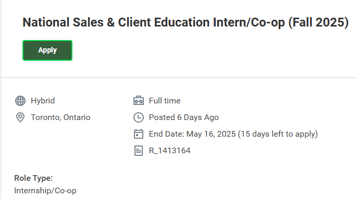Click the Toronto, Ontario location text
Viewport: 357px width, 199px height.
coord(60,117)
